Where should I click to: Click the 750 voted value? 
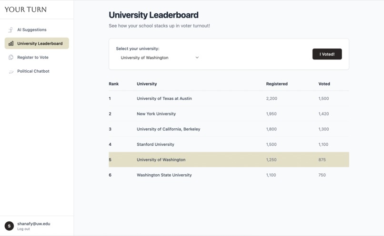[322, 175]
